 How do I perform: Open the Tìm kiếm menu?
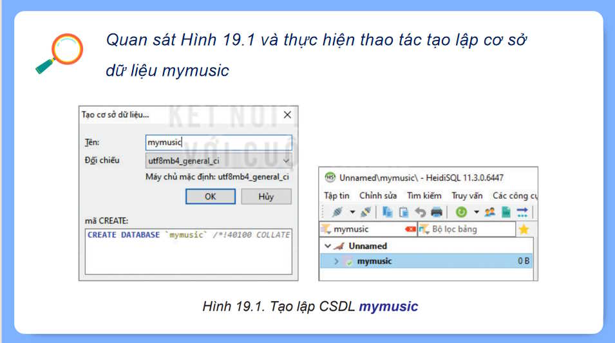(x=424, y=195)
